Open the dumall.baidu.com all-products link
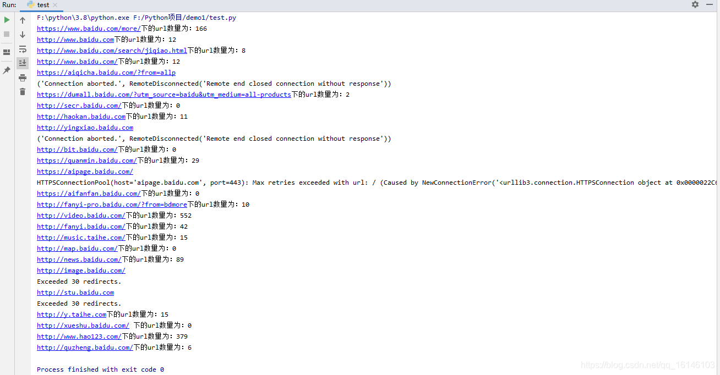 pyautogui.click(x=164, y=95)
